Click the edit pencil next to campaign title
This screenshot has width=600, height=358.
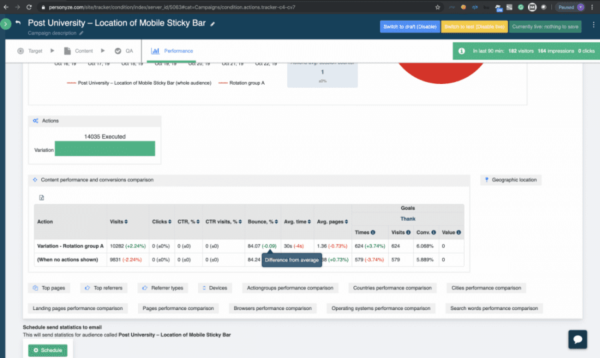click(213, 24)
